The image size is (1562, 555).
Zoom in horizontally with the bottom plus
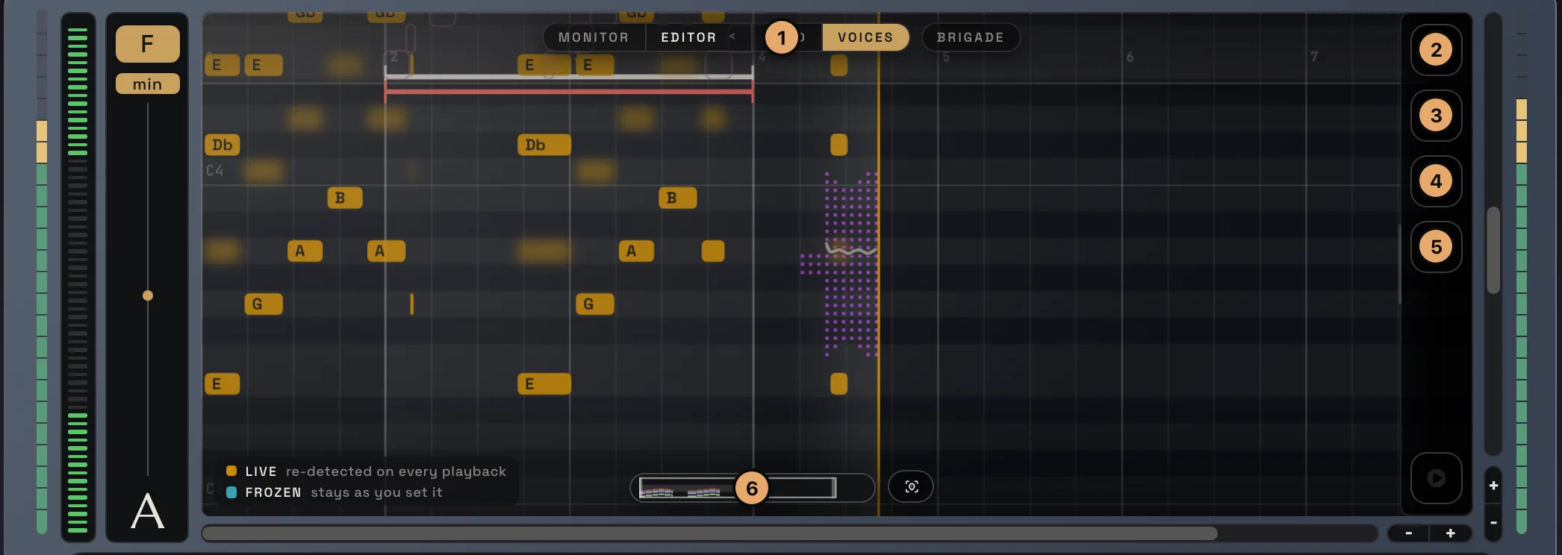pyautogui.click(x=1450, y=533)
